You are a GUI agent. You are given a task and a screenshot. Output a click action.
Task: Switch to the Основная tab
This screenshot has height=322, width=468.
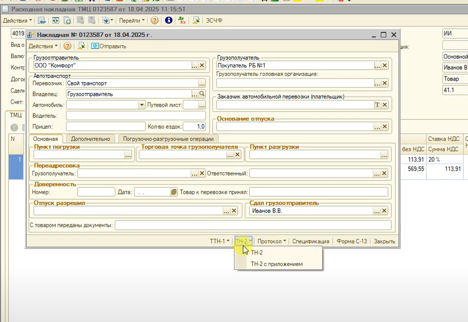click(45, 139)
